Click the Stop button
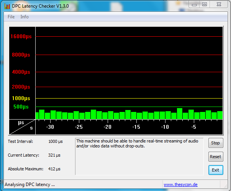The image size is (231, 191). [216, 143]
